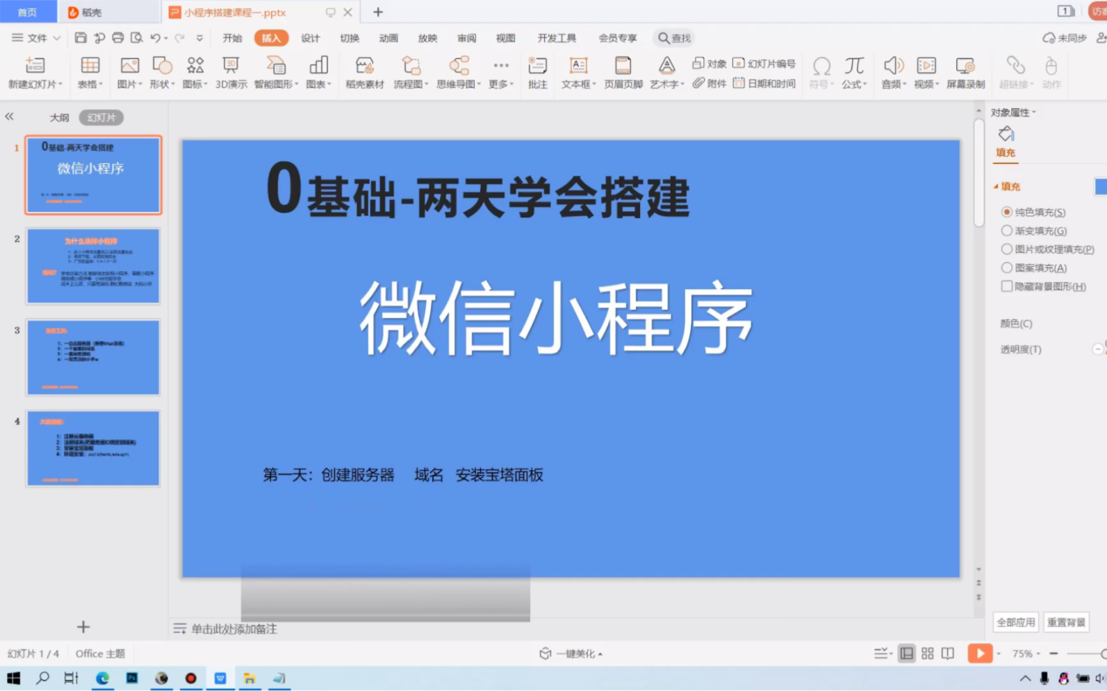Start Screen Recording (屏幕录制)
The height and width of the screenshot is (691, 1107).
[x=965, y=72]
